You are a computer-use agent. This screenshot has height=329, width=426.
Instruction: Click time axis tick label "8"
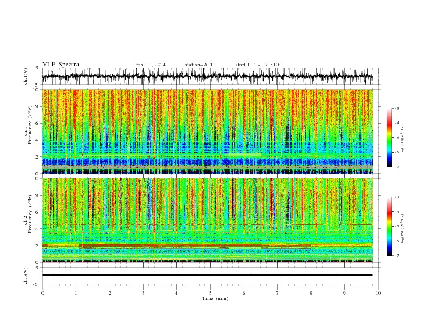[311, 293]
